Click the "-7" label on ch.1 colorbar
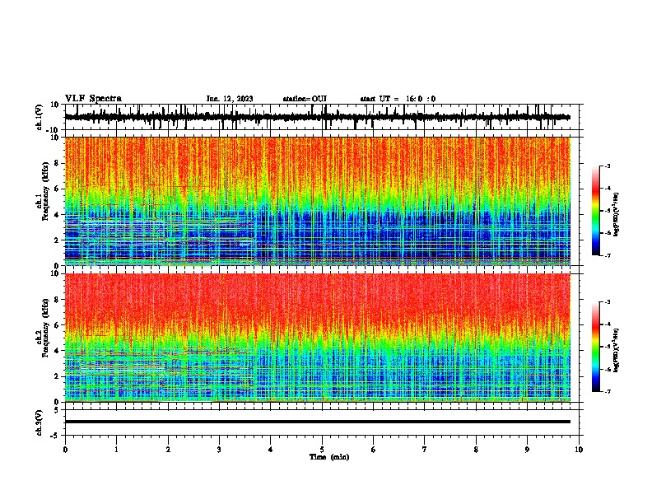This screenshot has width=652, height=504. pos(607,255)
